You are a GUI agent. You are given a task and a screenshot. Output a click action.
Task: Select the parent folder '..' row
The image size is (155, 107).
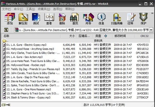(76, 41)
